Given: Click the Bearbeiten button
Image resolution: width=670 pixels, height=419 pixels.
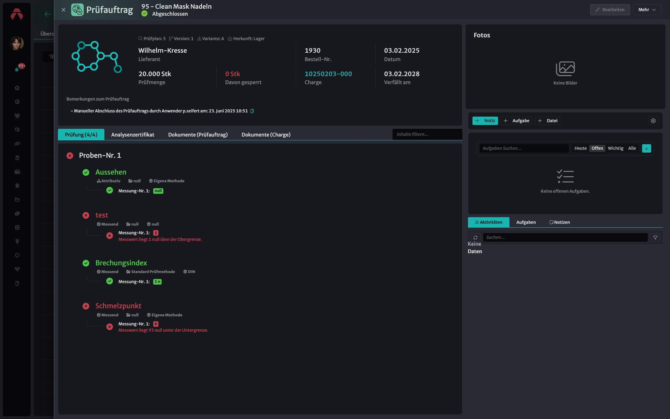Looking at the screenshot, I should click(610, 10).
